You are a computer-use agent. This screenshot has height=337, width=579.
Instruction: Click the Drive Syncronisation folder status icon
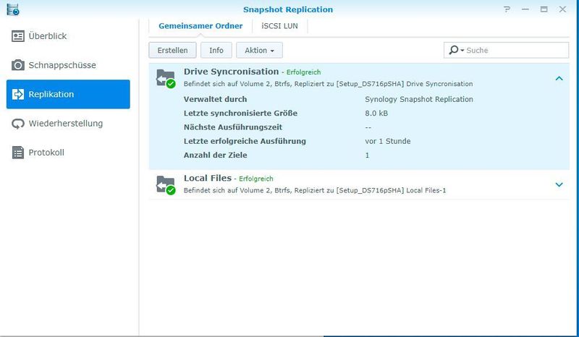tap(166, 78)
